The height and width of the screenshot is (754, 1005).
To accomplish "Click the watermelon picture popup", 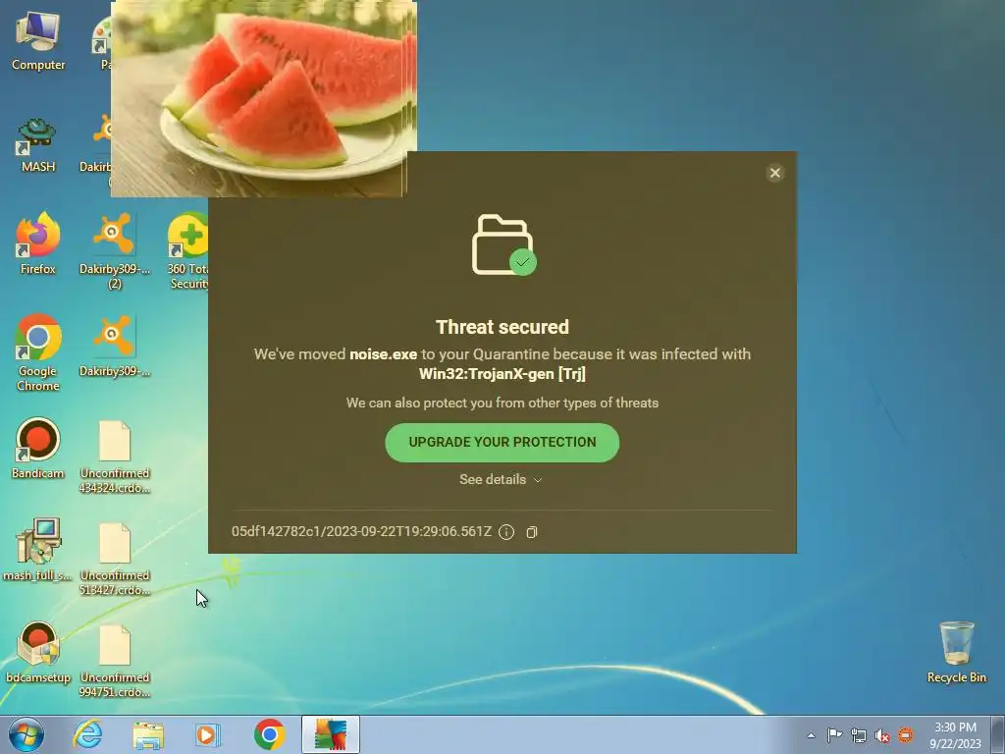I will pos(263,97).
